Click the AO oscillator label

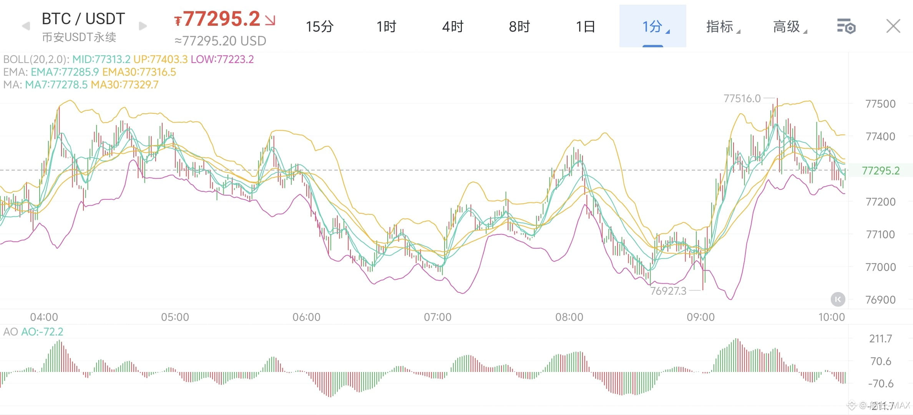pyautogui.click(x=33, y=332)
